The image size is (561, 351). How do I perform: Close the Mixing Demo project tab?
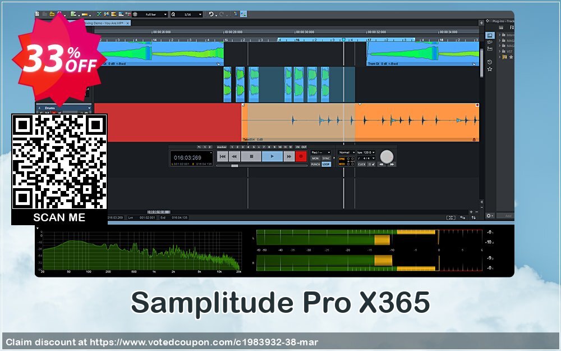tap(128, 23)
